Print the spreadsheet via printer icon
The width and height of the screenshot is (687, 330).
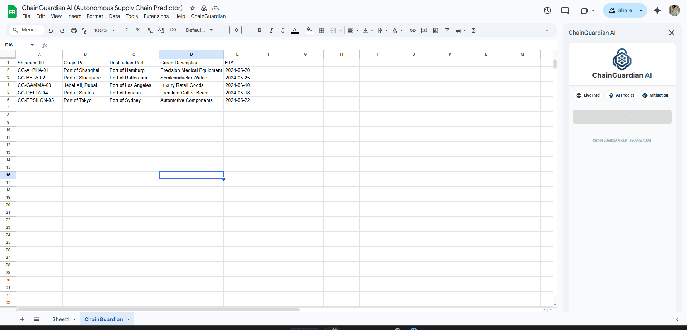(74, 30)
